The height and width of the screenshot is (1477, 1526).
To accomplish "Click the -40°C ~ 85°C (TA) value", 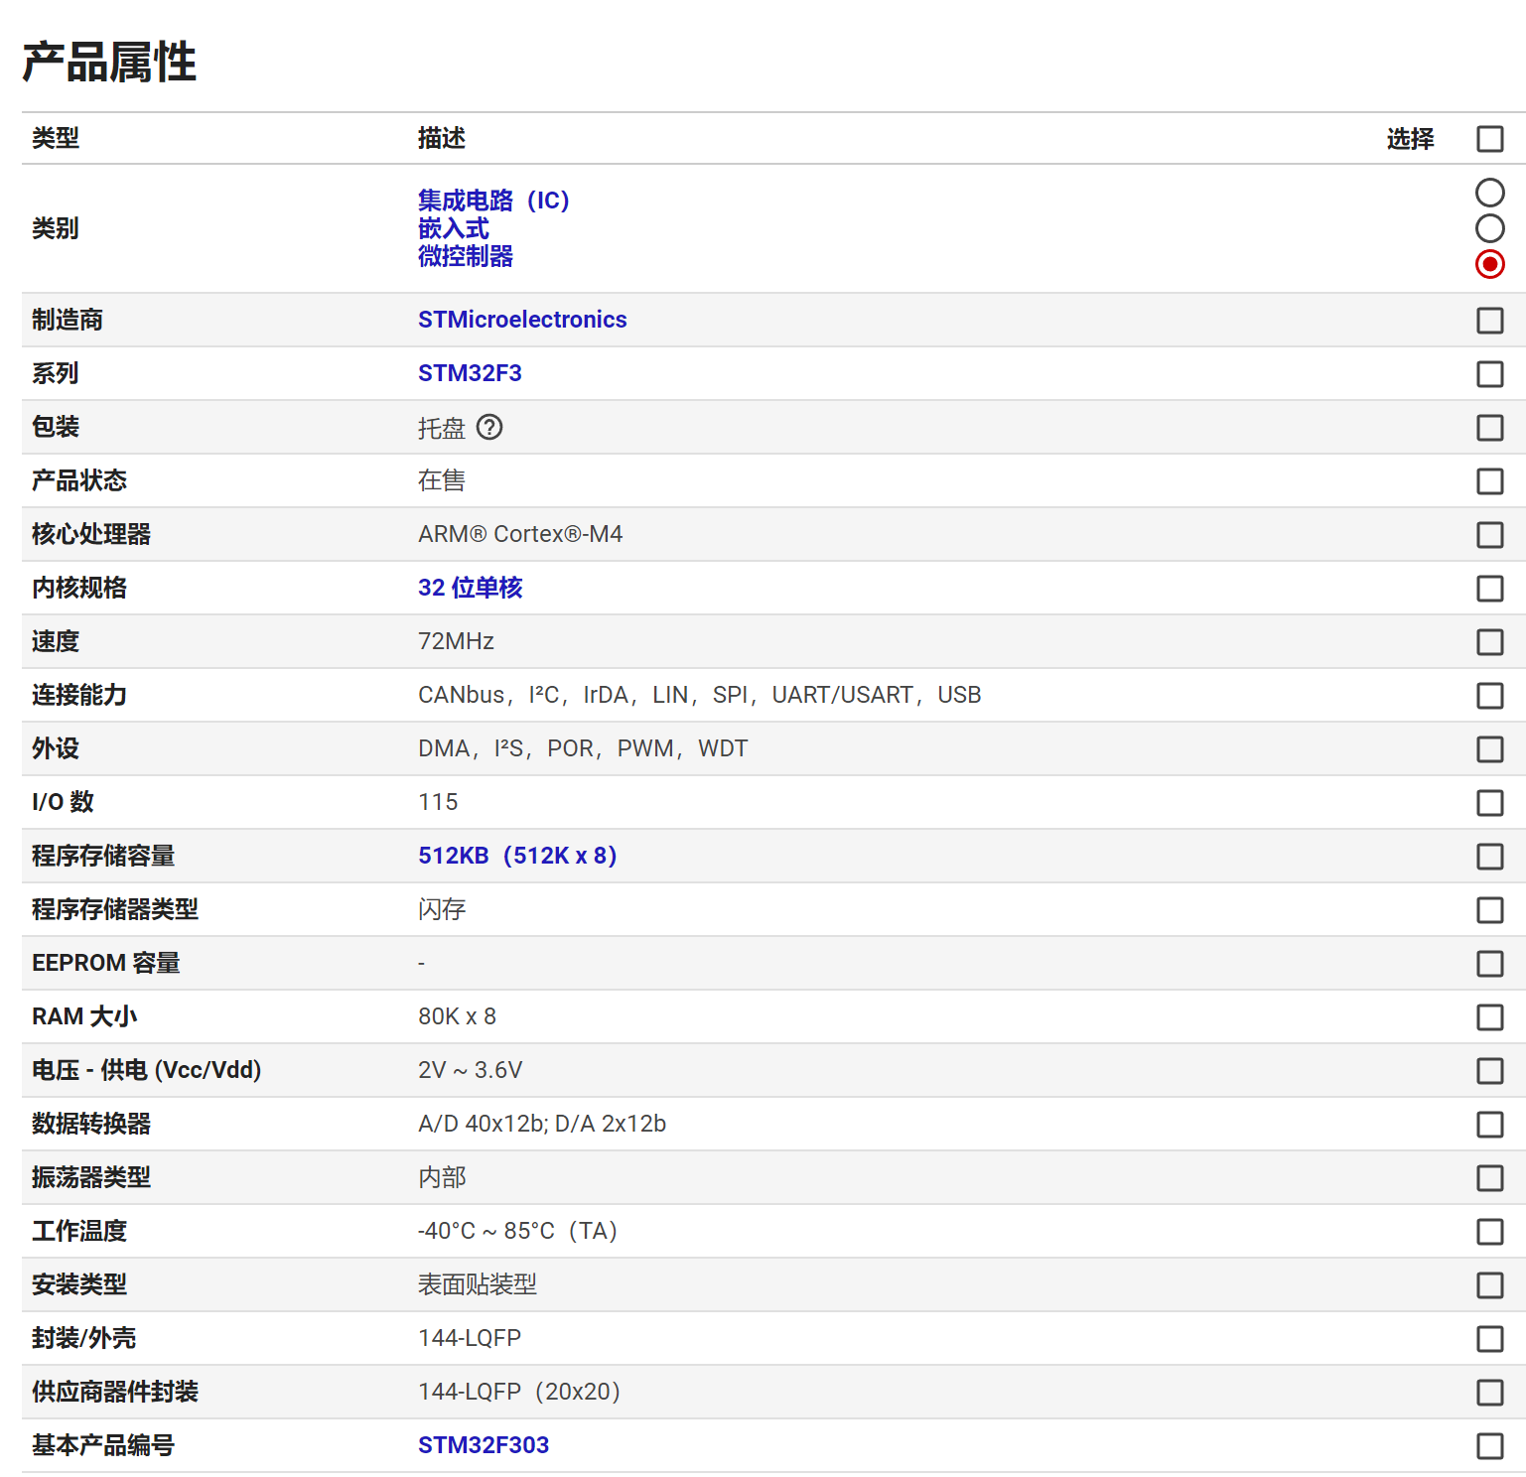I will [x=518, y=1231].
